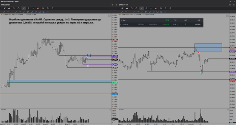Select the two-point segment tool in 1H panel
The height and width of the screenshot is (125, 236).
pyautogui.click(x=24, y=12)
